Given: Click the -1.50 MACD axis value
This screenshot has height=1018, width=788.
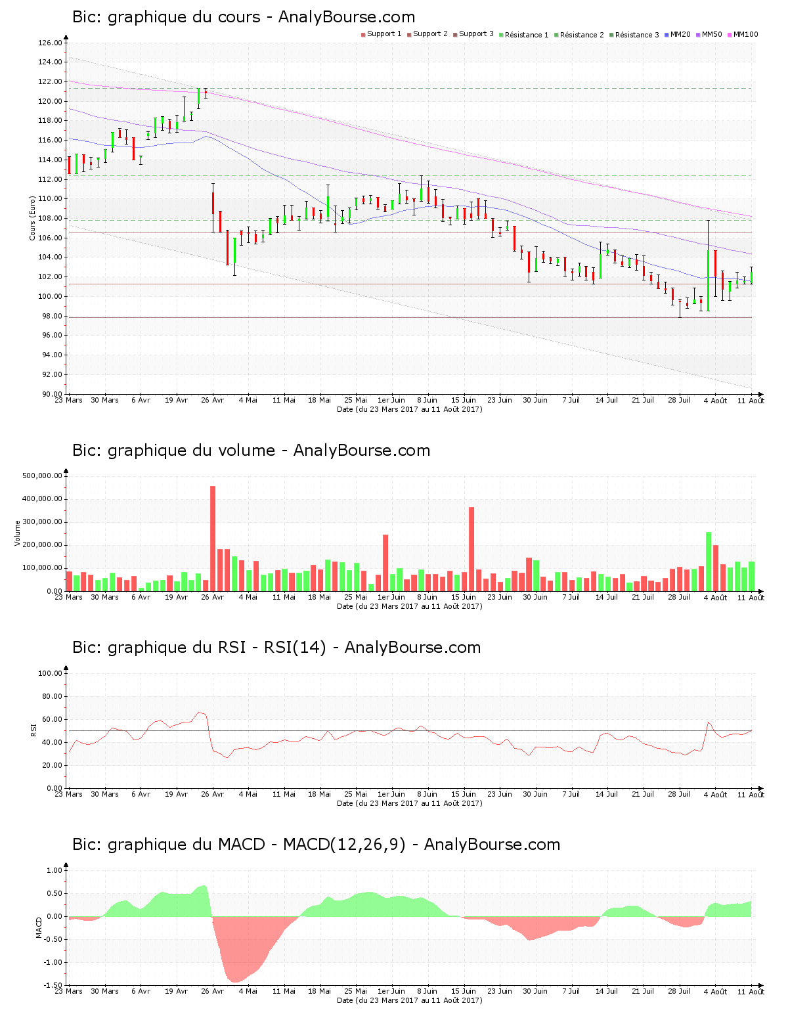Looking at the screenshot, I should 53,985.
